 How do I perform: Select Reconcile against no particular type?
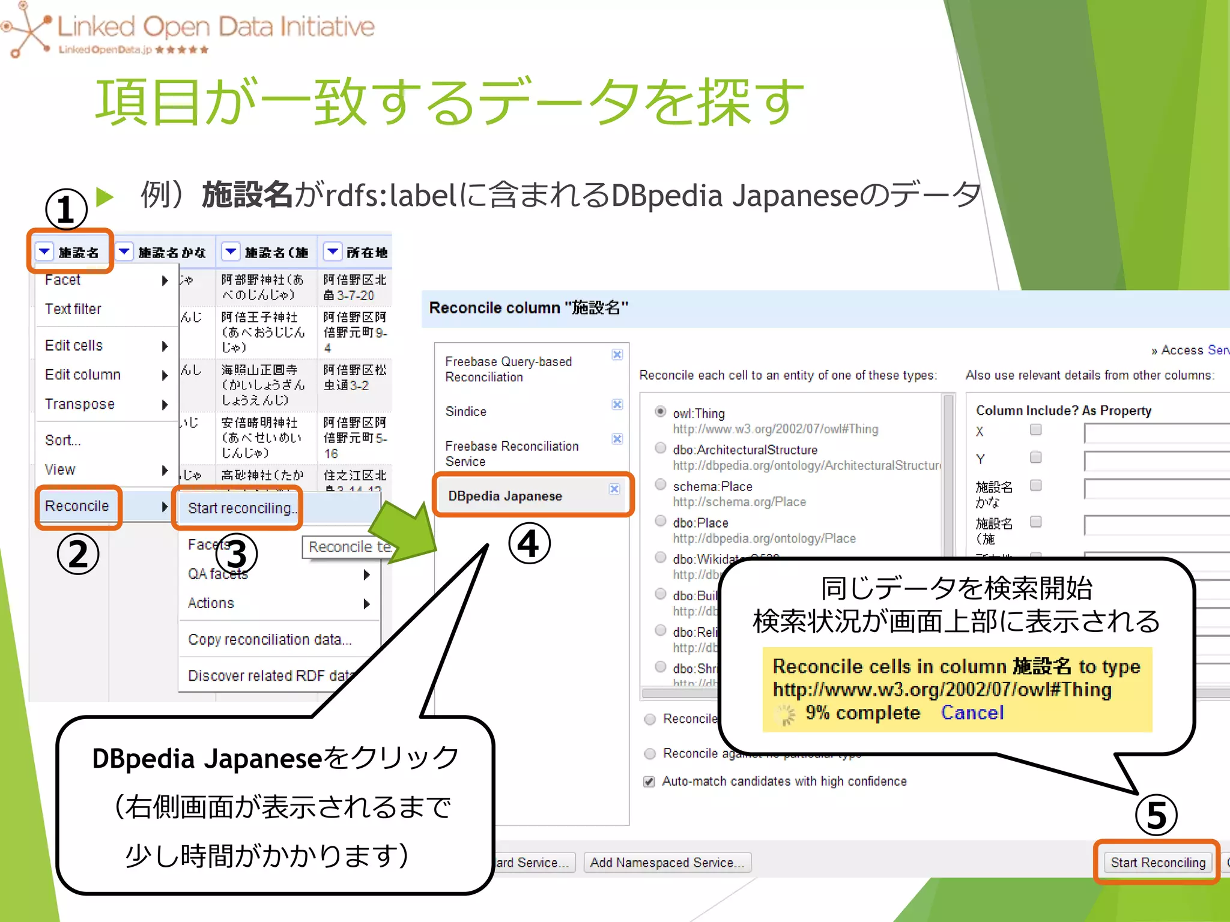click(649, 754)
